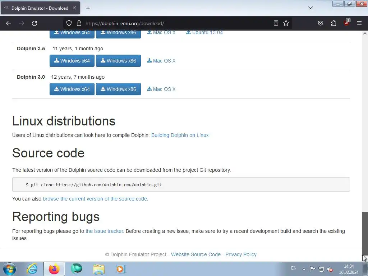Open the Firefox hamburger menu

pos(359,23)
